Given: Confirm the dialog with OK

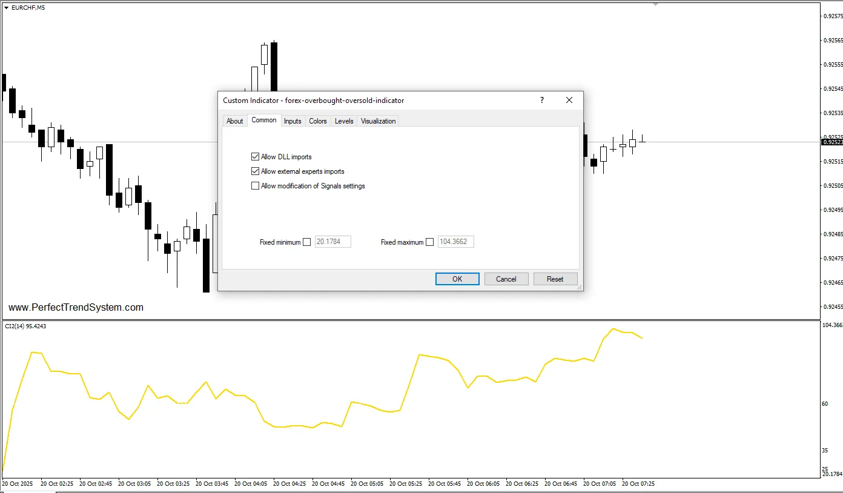Looking at the screenshot, I should pyautogui.click(x=457, y=279).
